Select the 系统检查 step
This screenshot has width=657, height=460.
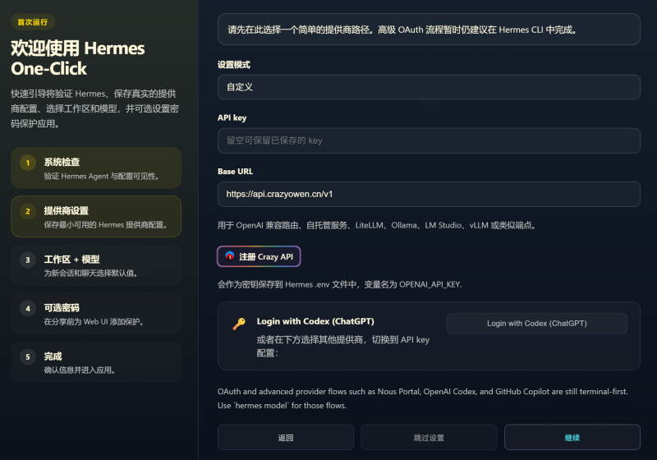click(x=96, y=168)
